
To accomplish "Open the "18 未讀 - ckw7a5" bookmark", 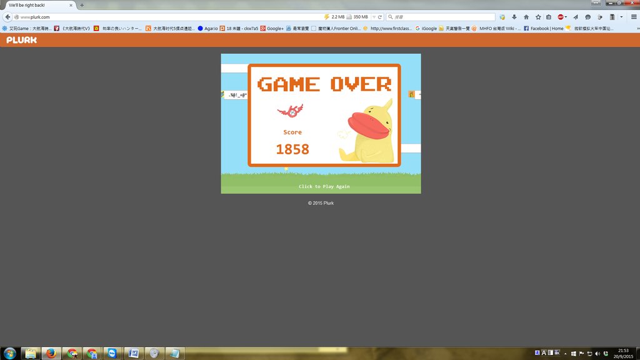I will pos(239,29).
